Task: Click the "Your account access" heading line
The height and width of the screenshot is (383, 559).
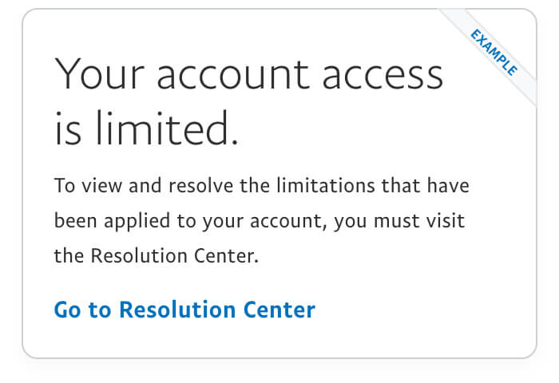Action: [248, 74]
